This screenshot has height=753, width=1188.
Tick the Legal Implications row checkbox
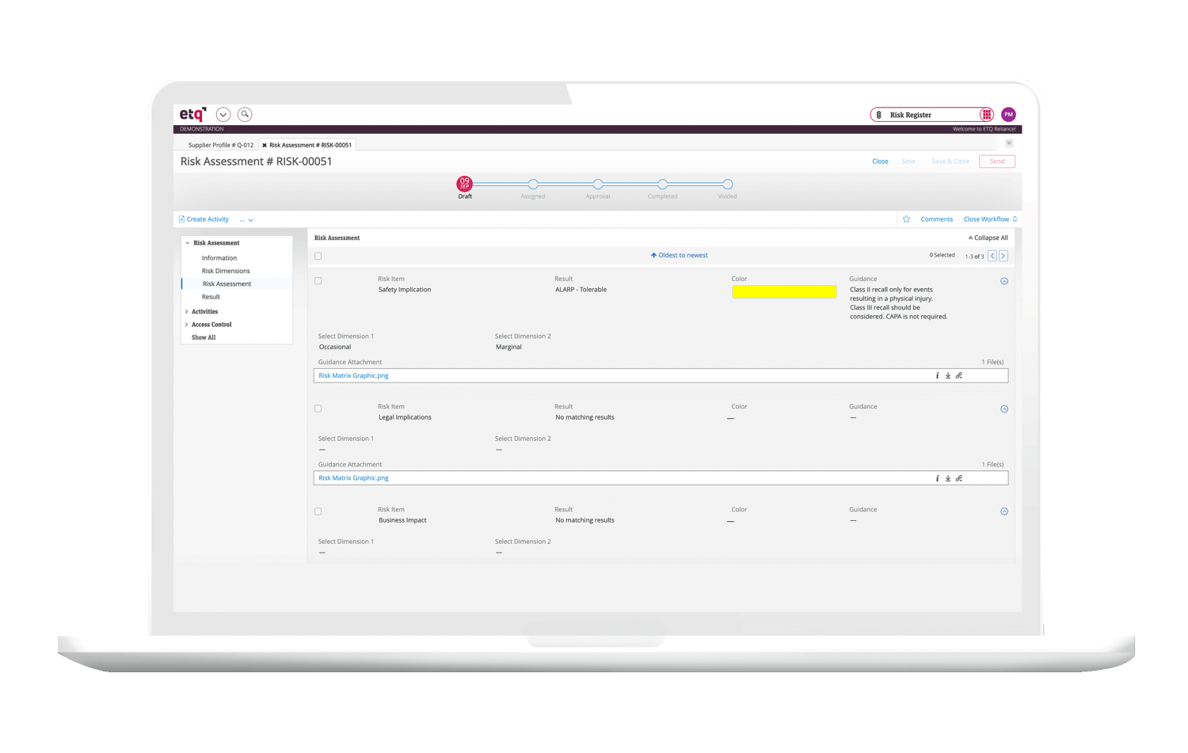(x=318, y=409)
